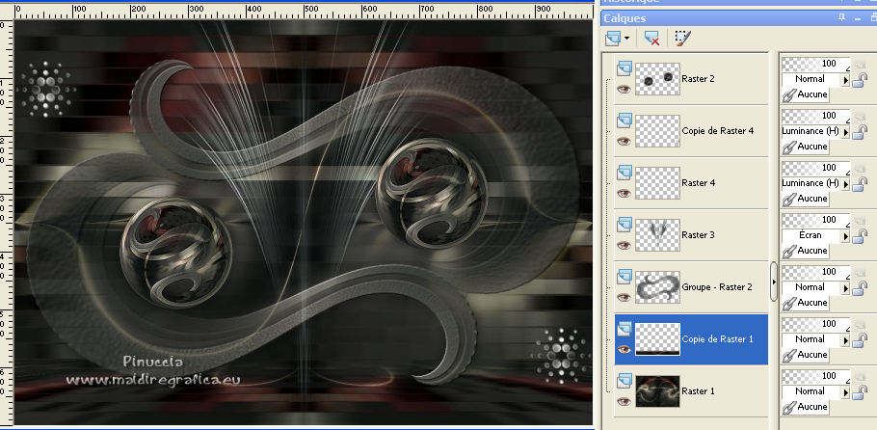Image resolution: width=877 pixels, height=430 pixels.
Task: Toggle visibility eye of Copie de Raster 4
Action: [x=624, y=141]
